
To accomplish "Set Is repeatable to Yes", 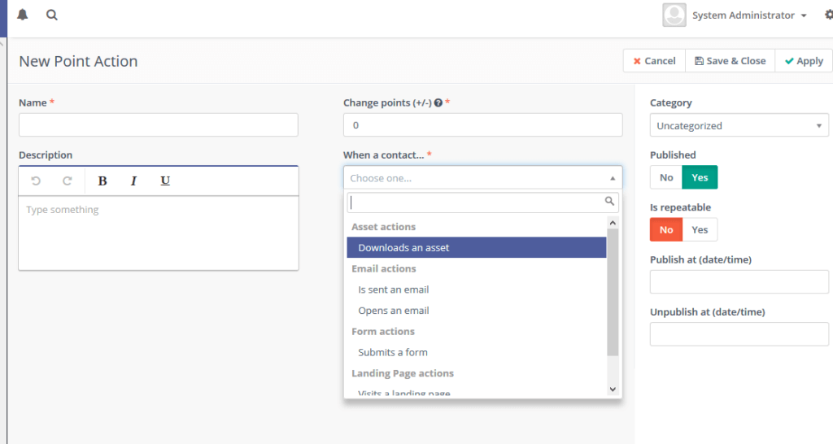I will [700, 229].
